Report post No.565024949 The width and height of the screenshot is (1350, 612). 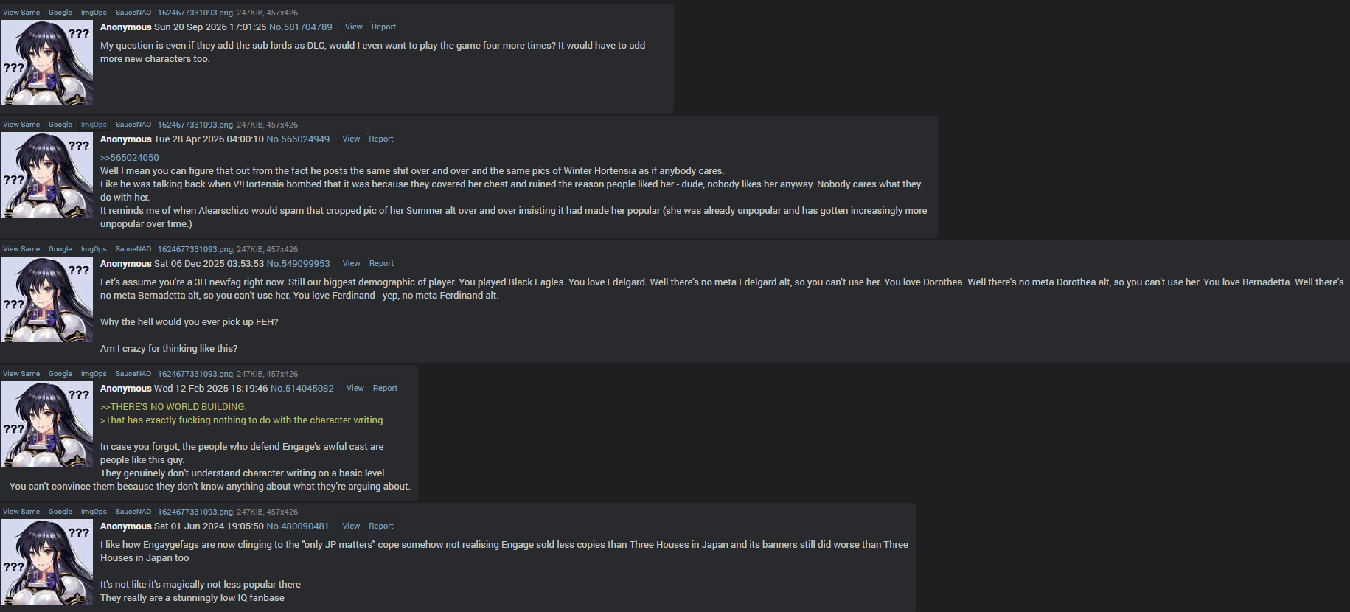[x=381, y=139]
